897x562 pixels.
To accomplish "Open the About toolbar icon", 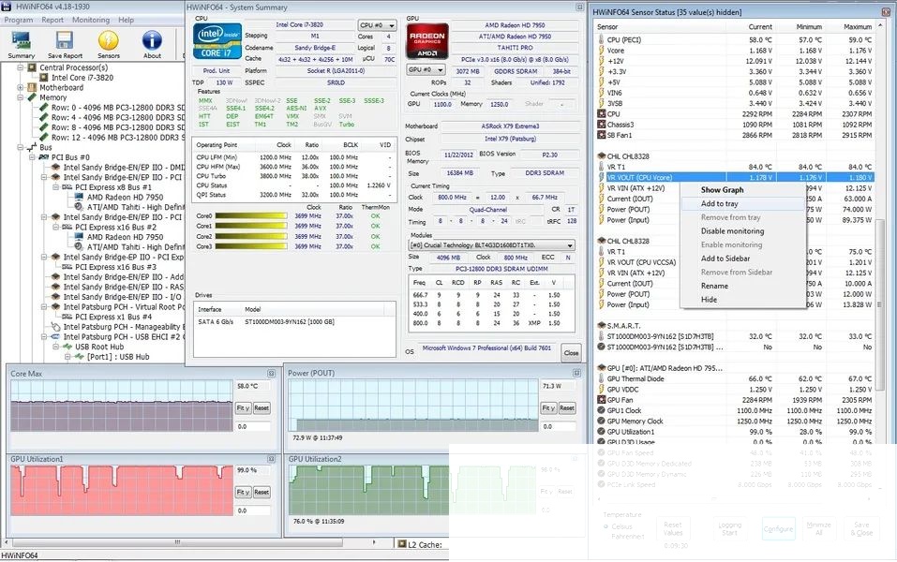I will point(152,45).
